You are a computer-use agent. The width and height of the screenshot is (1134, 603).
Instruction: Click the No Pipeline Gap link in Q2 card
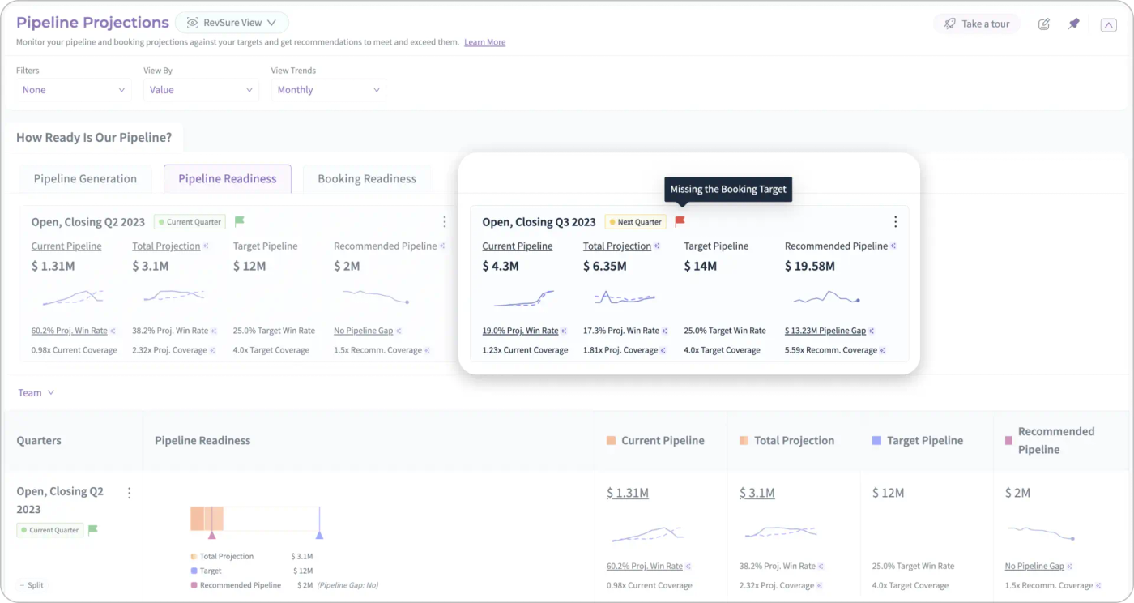pos(364,331)
